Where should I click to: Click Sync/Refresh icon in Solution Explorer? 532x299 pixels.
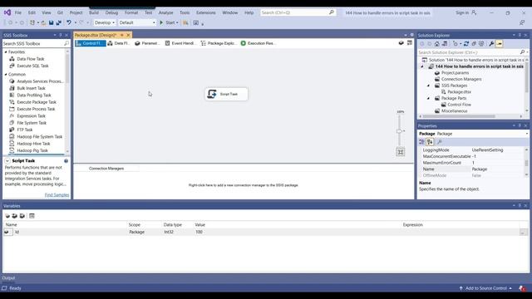click(x=466, y=44)
